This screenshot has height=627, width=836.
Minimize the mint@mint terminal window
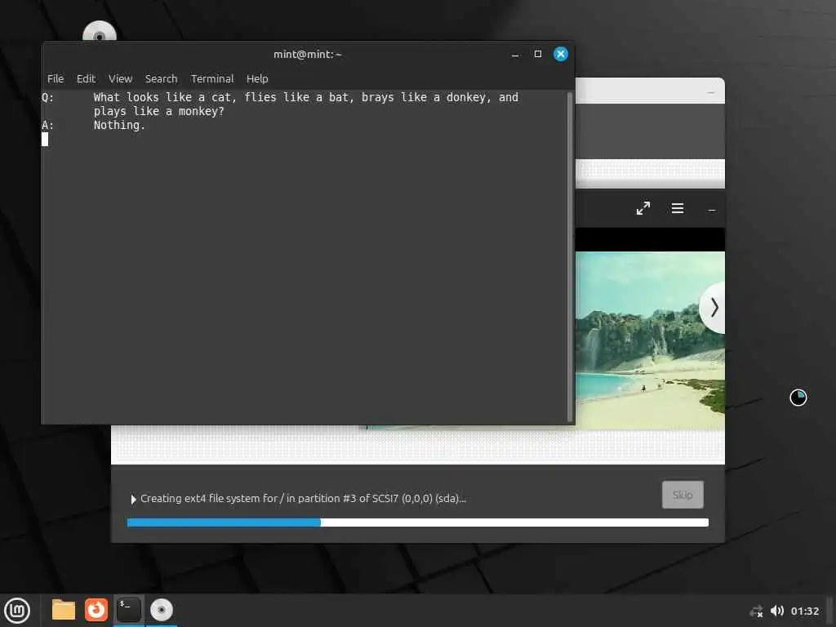pos(515,55)
